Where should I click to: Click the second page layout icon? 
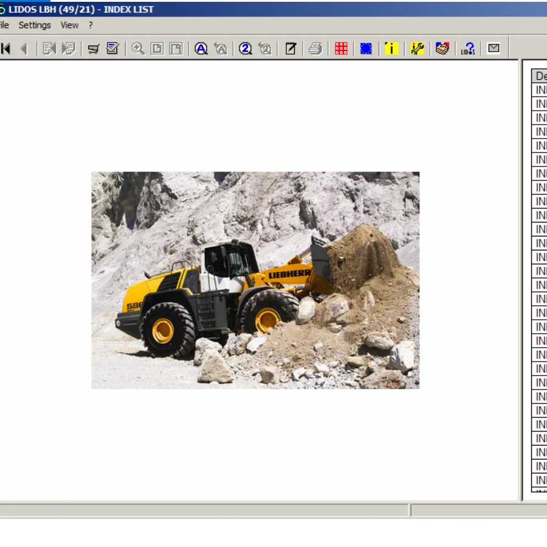click(x=176, y=49)
